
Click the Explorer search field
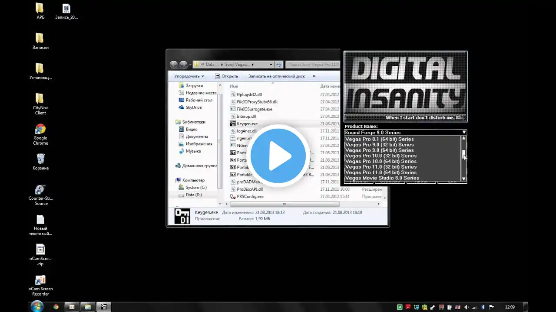pyautogui.click(x=313, y=65)
